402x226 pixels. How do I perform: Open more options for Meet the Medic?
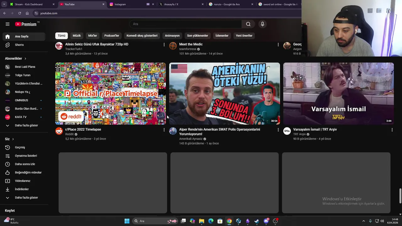click(278, 45)
